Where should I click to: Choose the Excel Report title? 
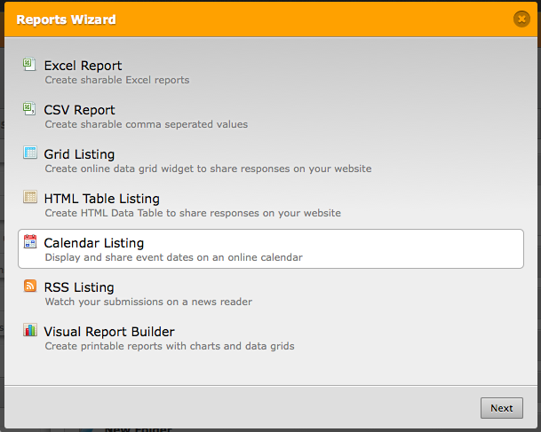click(x=83, y=66)
